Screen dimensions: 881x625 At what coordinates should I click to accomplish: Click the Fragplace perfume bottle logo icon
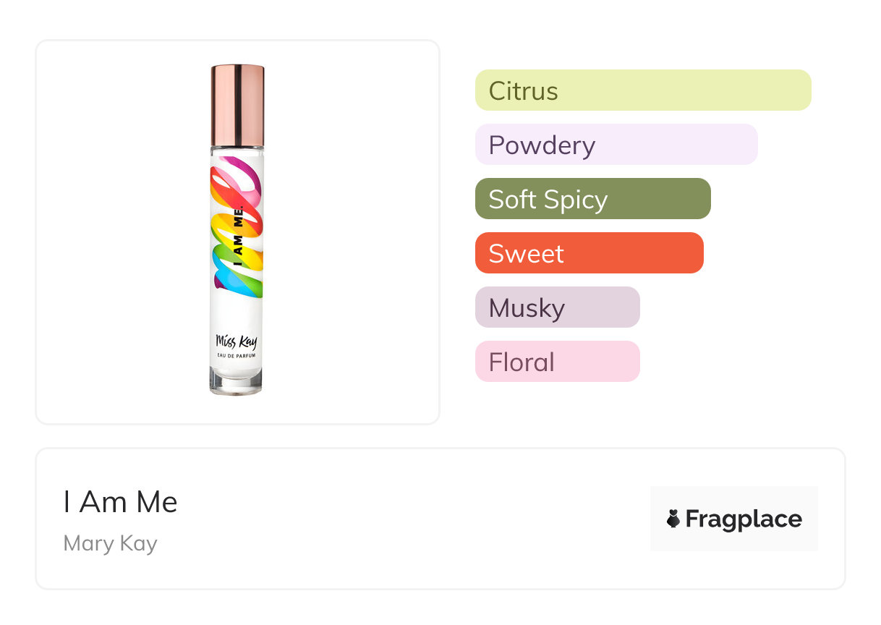pos(673,519)
